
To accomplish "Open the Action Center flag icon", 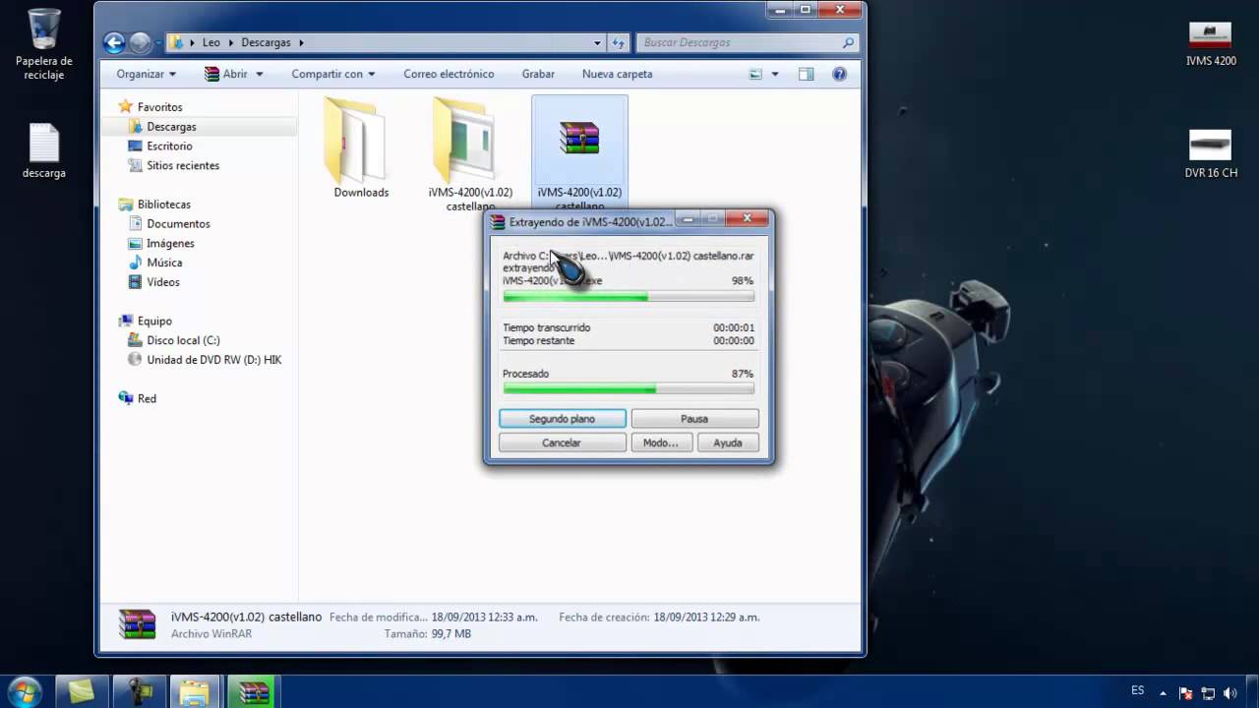I will coord(1186,692).
